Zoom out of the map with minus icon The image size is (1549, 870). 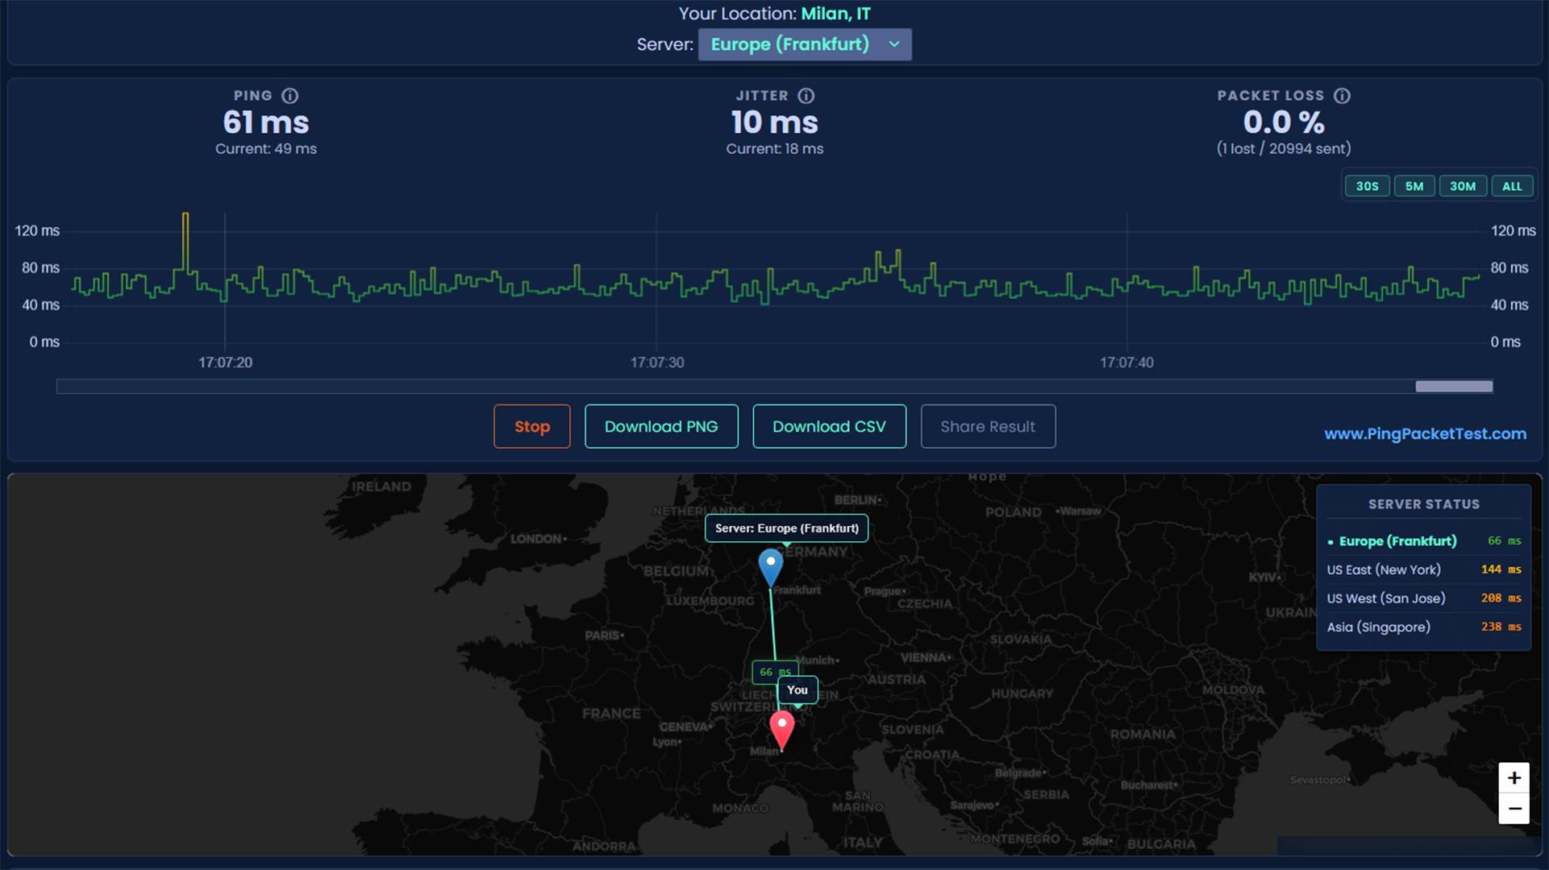1514,808
